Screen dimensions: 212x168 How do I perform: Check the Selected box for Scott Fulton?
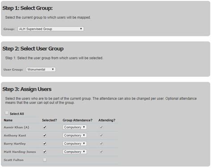tap(45, 160)
